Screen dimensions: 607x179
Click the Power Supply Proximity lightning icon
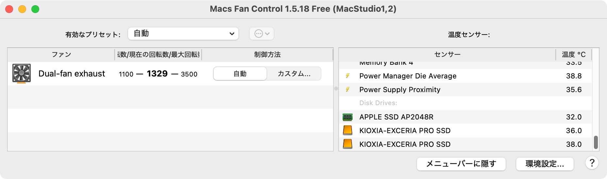[348, 89]
